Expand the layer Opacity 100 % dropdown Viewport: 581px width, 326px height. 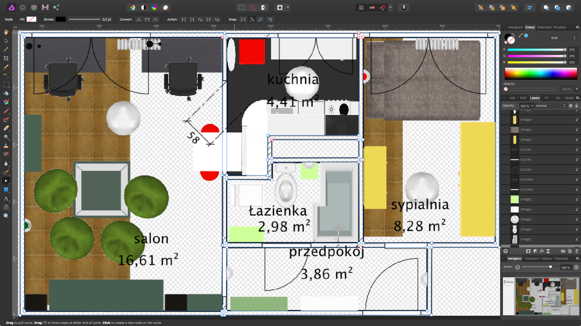526,105
